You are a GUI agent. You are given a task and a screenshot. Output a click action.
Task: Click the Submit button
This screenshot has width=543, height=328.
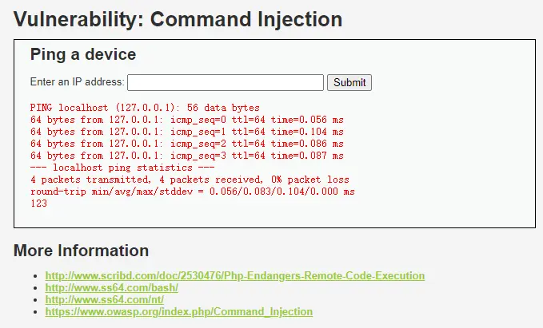pos(349,83)
